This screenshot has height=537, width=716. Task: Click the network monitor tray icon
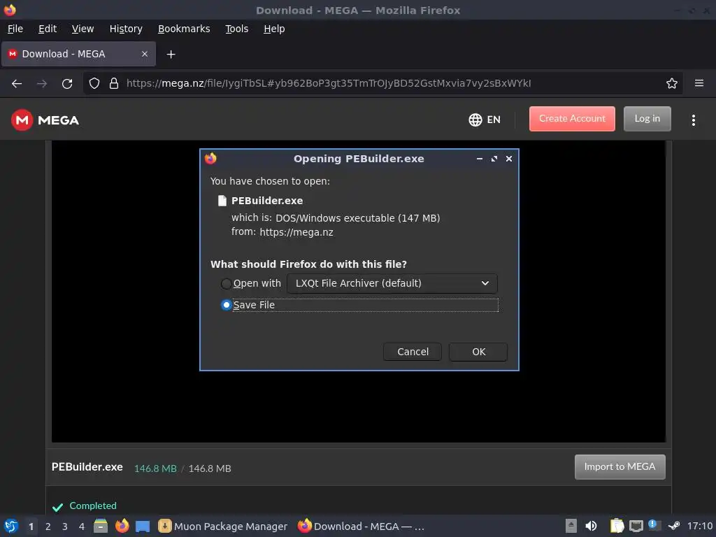click(x=636, y=527)
